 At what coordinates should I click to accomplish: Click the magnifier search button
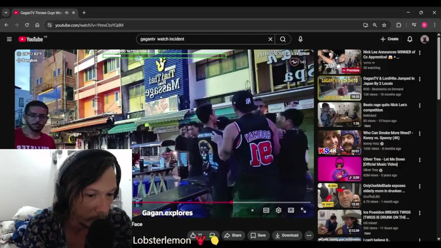[283, 39]
